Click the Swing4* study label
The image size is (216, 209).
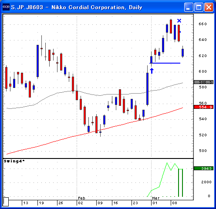click(x=14, y=161)
